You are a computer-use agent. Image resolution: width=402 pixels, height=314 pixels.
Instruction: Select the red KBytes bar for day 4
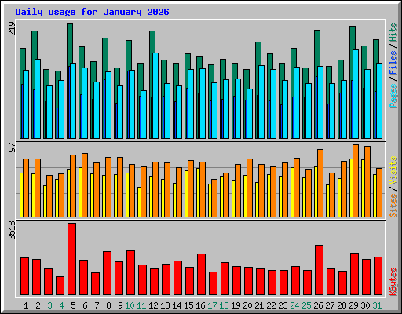(60, 286)
